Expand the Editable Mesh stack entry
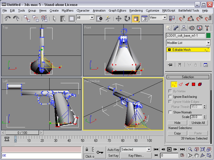This screenshot has width=214, height=160. pos(169,50)
